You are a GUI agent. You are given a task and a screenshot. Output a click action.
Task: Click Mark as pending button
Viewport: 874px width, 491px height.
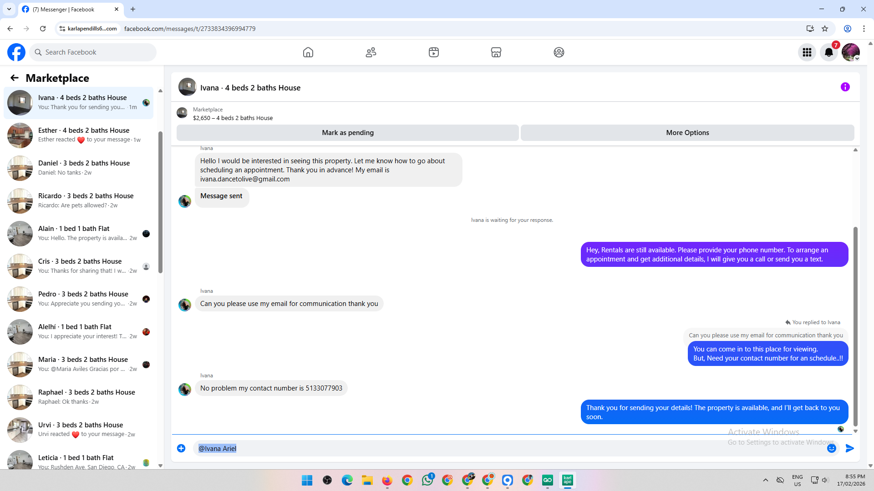pyautogui.click(x=348, y=133)
